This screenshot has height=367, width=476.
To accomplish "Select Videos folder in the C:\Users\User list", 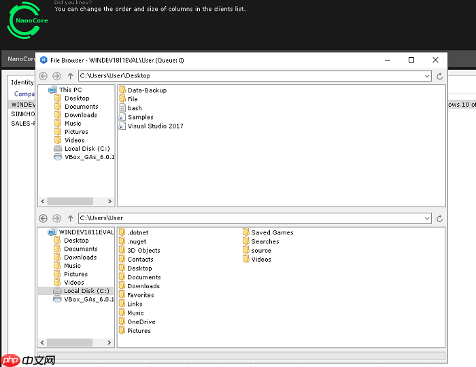I will [257, 260].
